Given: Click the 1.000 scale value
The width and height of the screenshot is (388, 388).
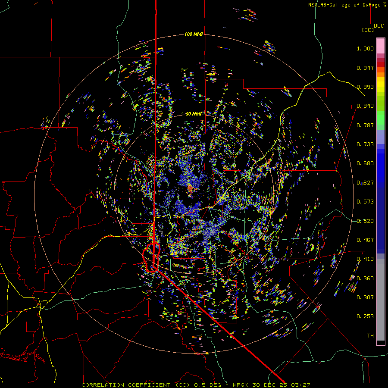Looking at the screenshot, I should 365,48.
